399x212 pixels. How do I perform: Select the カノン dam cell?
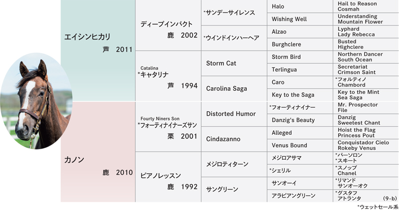(x=98, y=152)
